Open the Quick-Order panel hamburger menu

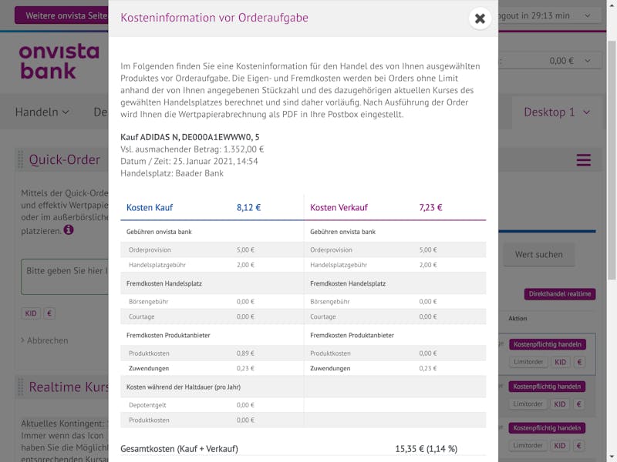tap(584, 160)
